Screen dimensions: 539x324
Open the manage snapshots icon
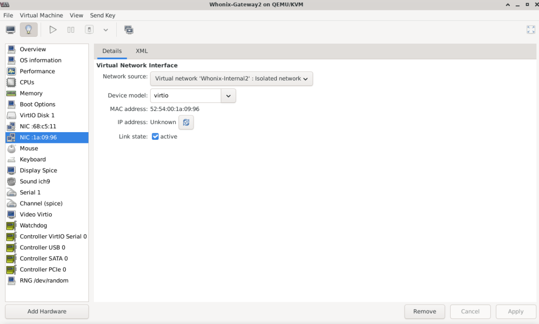pyautogui.click(x=129, y=30)
